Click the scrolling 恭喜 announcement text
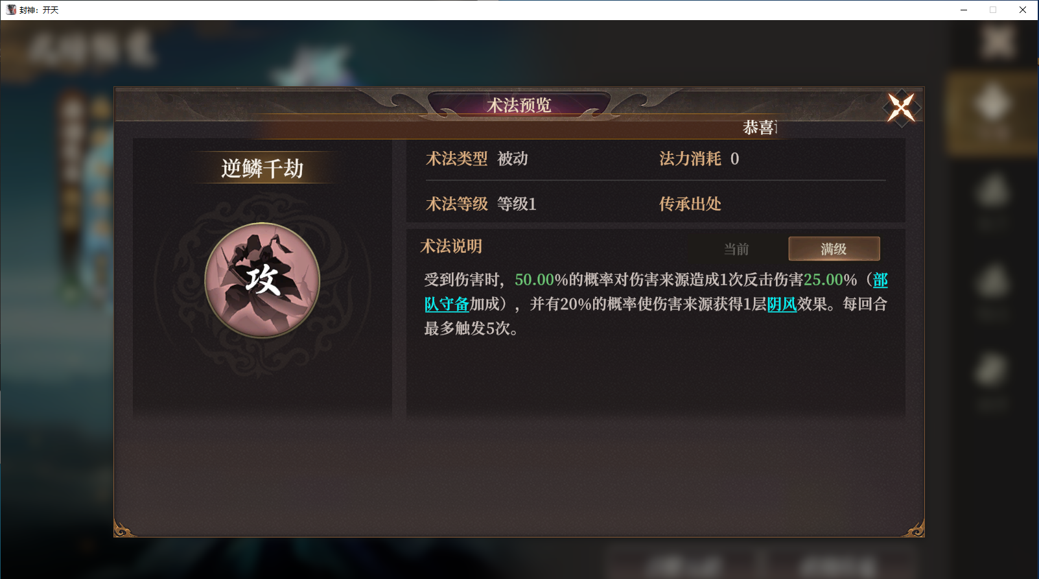Image resolution: width=1039 pixels, height=579 pixels. tap(760, 128)
